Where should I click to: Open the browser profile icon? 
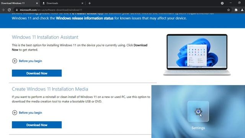pos(242,10)
